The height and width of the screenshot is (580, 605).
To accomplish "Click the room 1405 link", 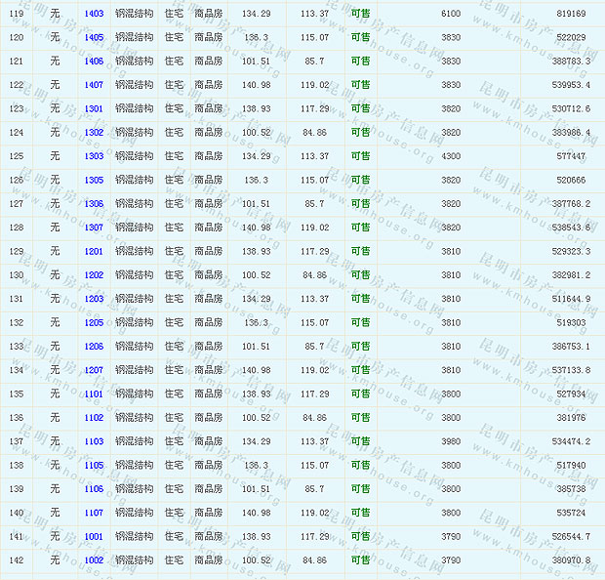I will click(94, 37).
